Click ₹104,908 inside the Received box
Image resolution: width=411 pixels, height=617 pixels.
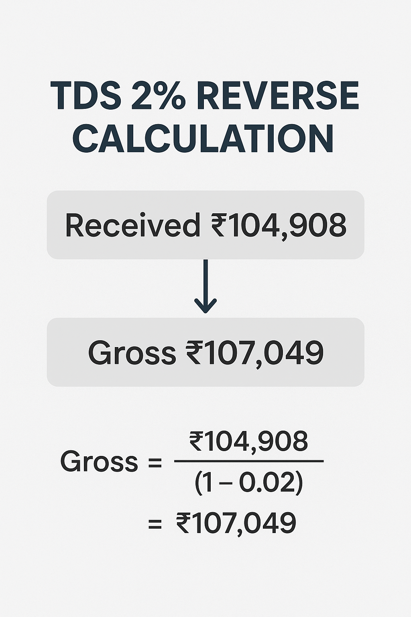[279, 225]
